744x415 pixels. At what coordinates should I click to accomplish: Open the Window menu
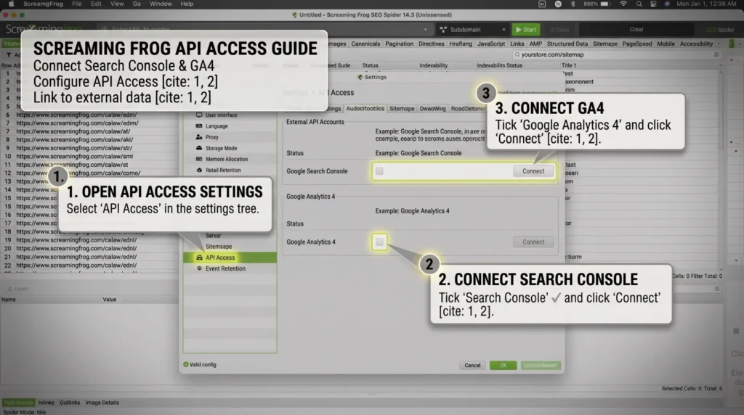click(x=161, y=4)
